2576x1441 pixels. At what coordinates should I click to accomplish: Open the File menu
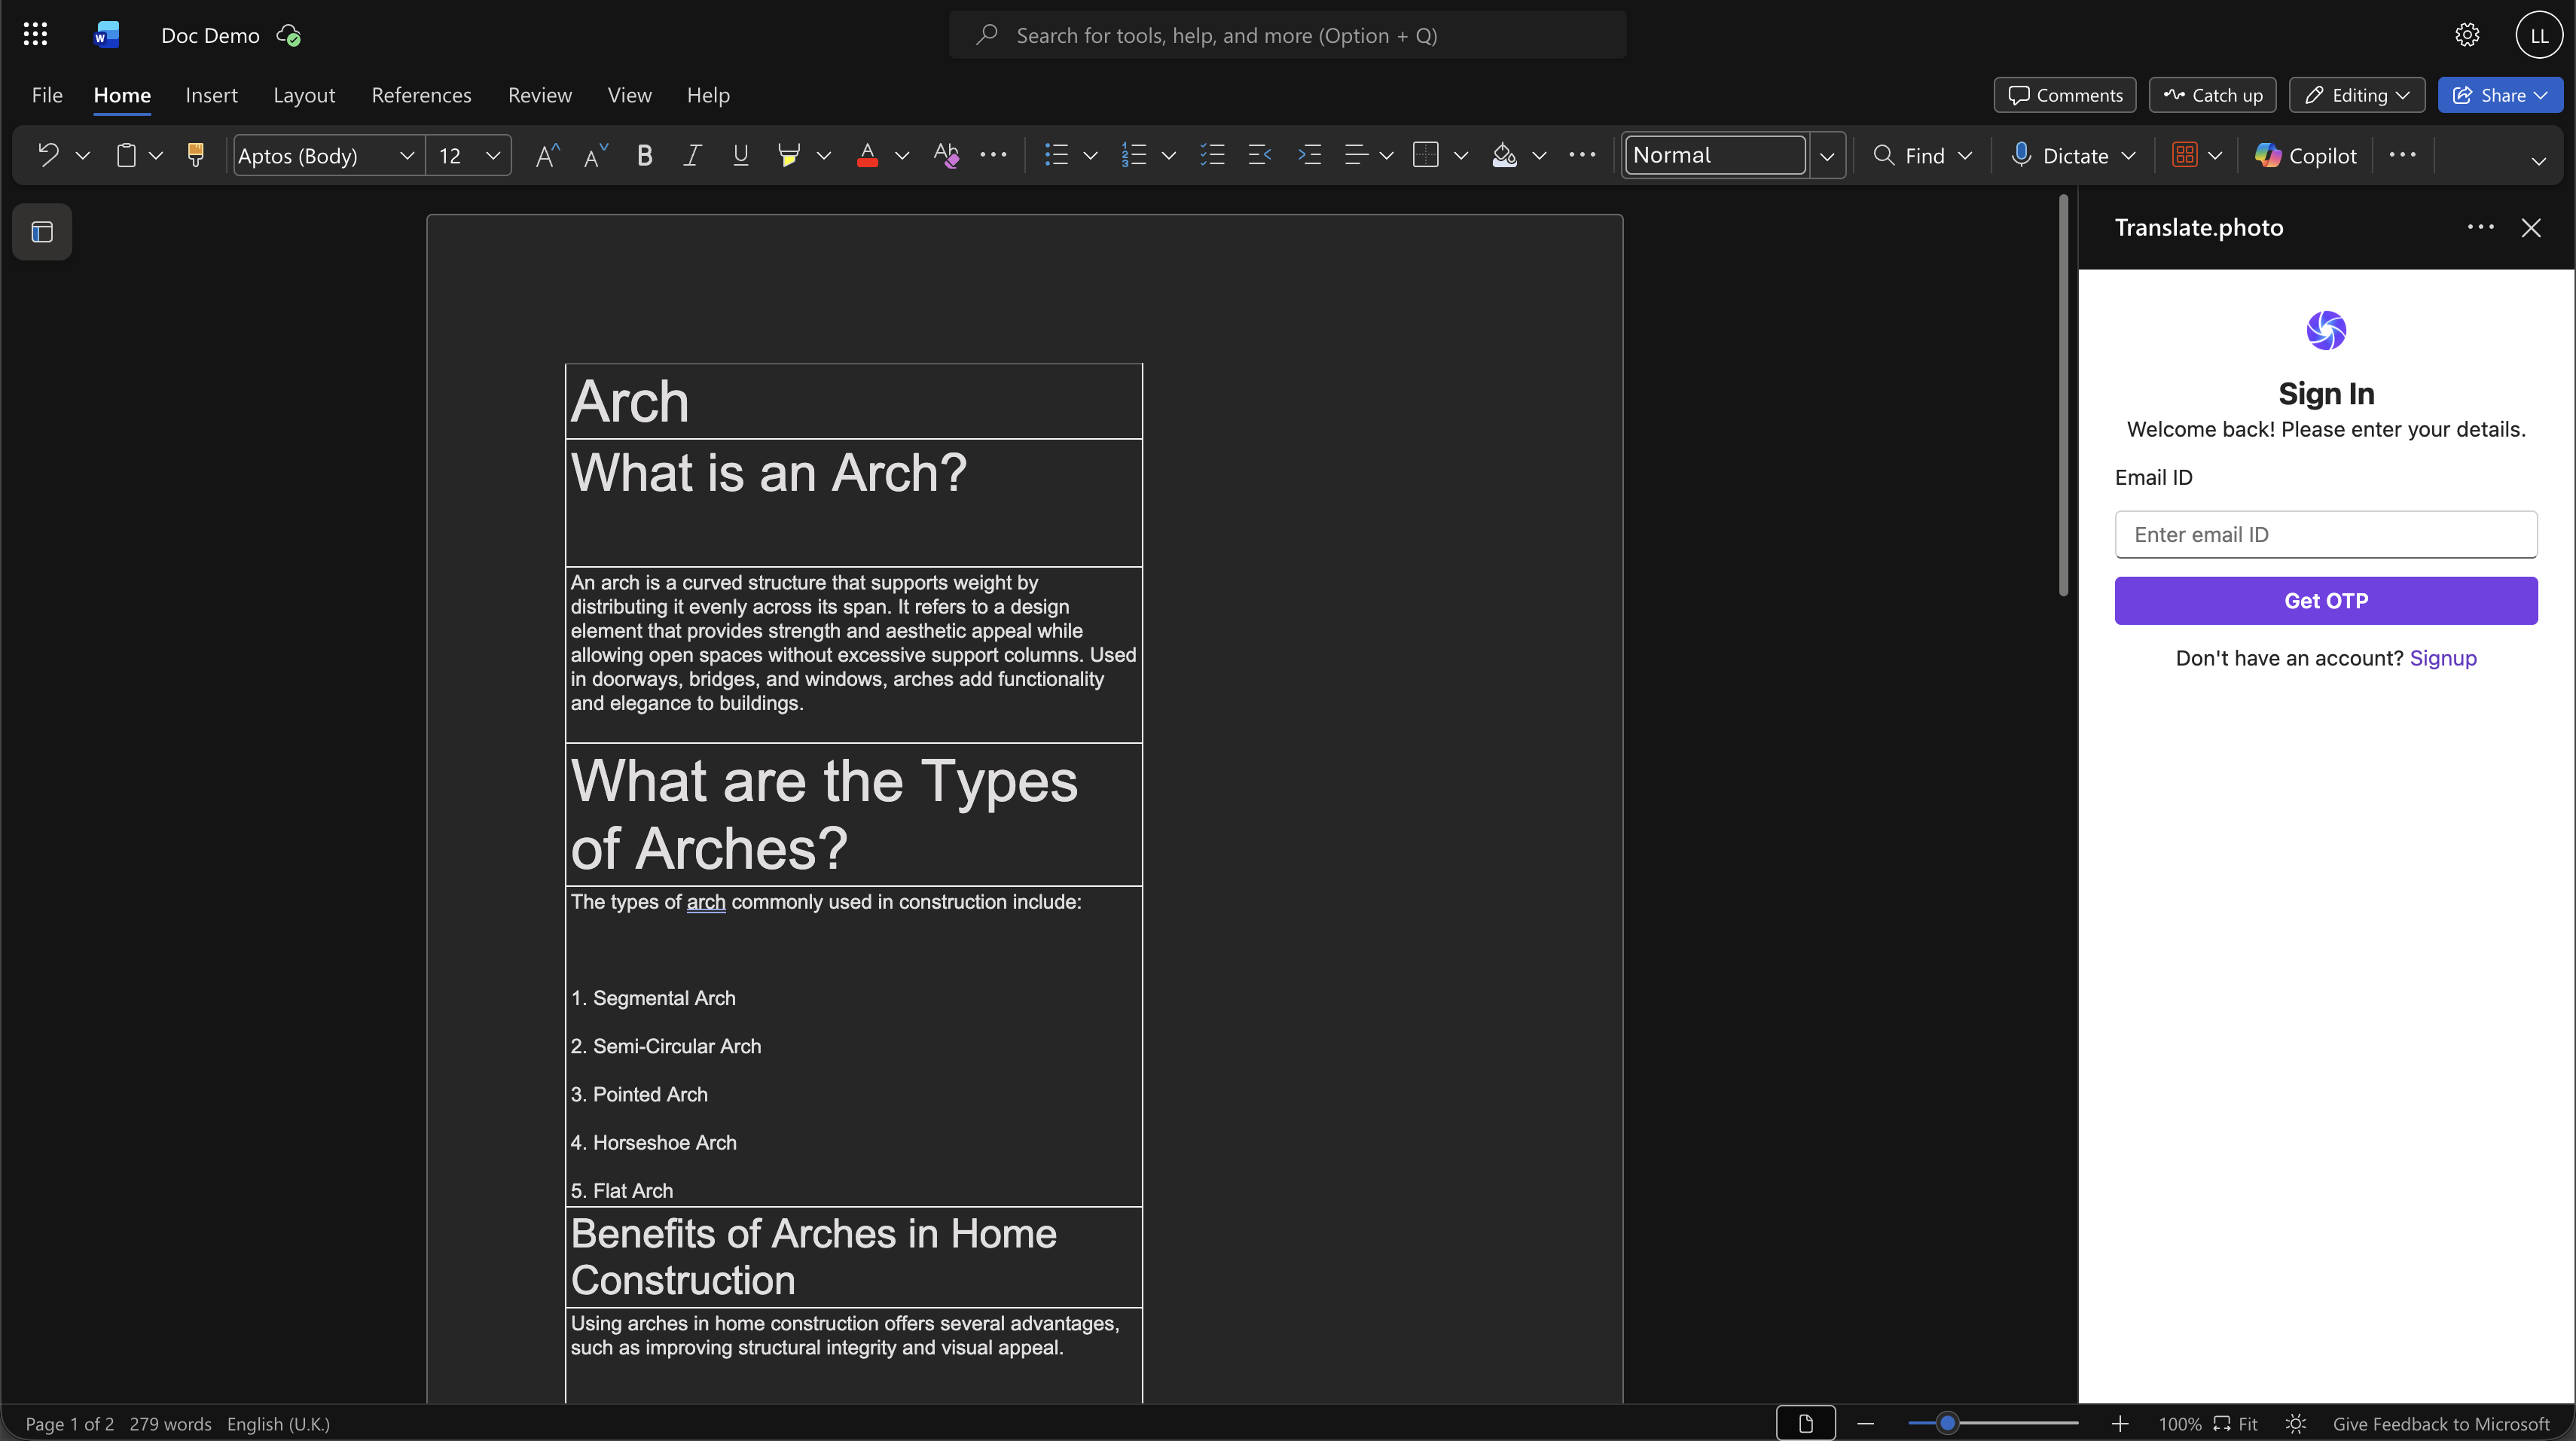click(47, 95)
